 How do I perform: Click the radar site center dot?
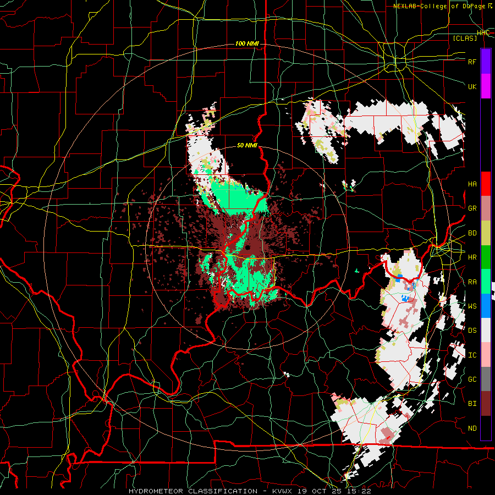pos(247,248)
